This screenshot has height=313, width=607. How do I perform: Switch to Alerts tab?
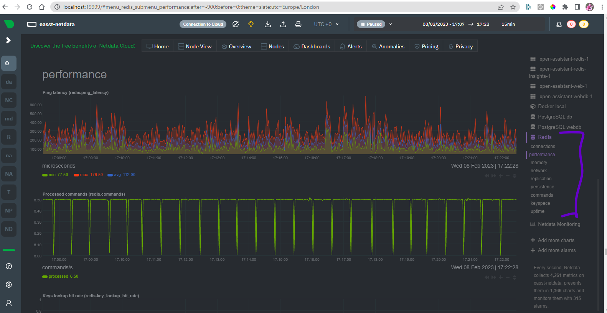(351, 46)
